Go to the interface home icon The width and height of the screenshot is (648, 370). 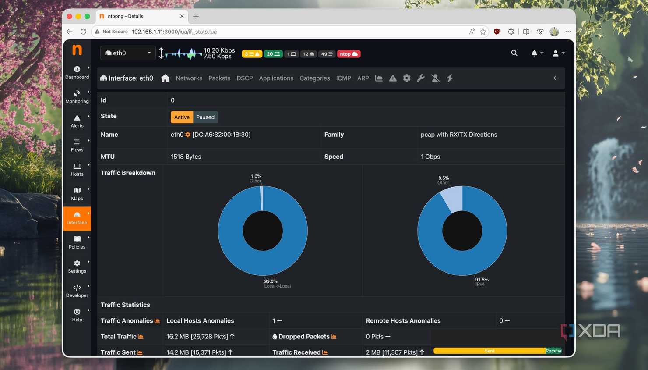tap(165, 78)
